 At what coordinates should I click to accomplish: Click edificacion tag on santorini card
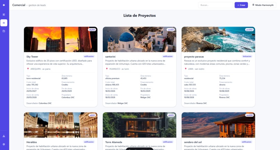[168, 57]
